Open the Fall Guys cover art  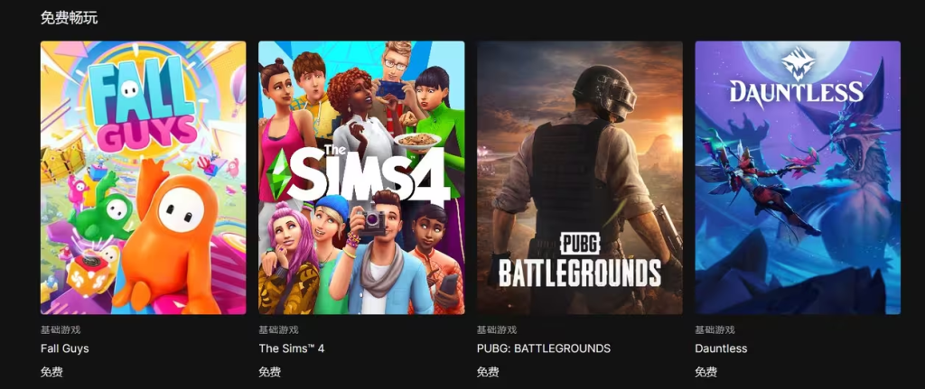point(144,178)
